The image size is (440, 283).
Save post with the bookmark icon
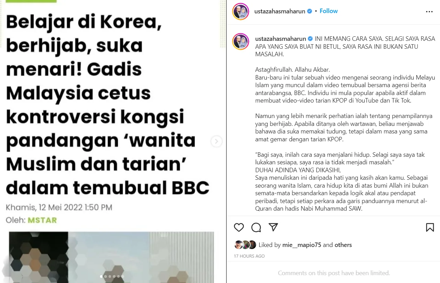[x=430, y=227]
